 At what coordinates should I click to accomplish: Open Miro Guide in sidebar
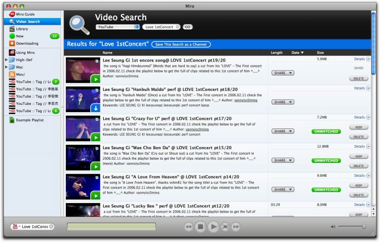(25, 14)
